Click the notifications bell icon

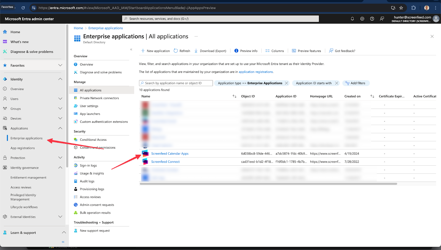352,19
